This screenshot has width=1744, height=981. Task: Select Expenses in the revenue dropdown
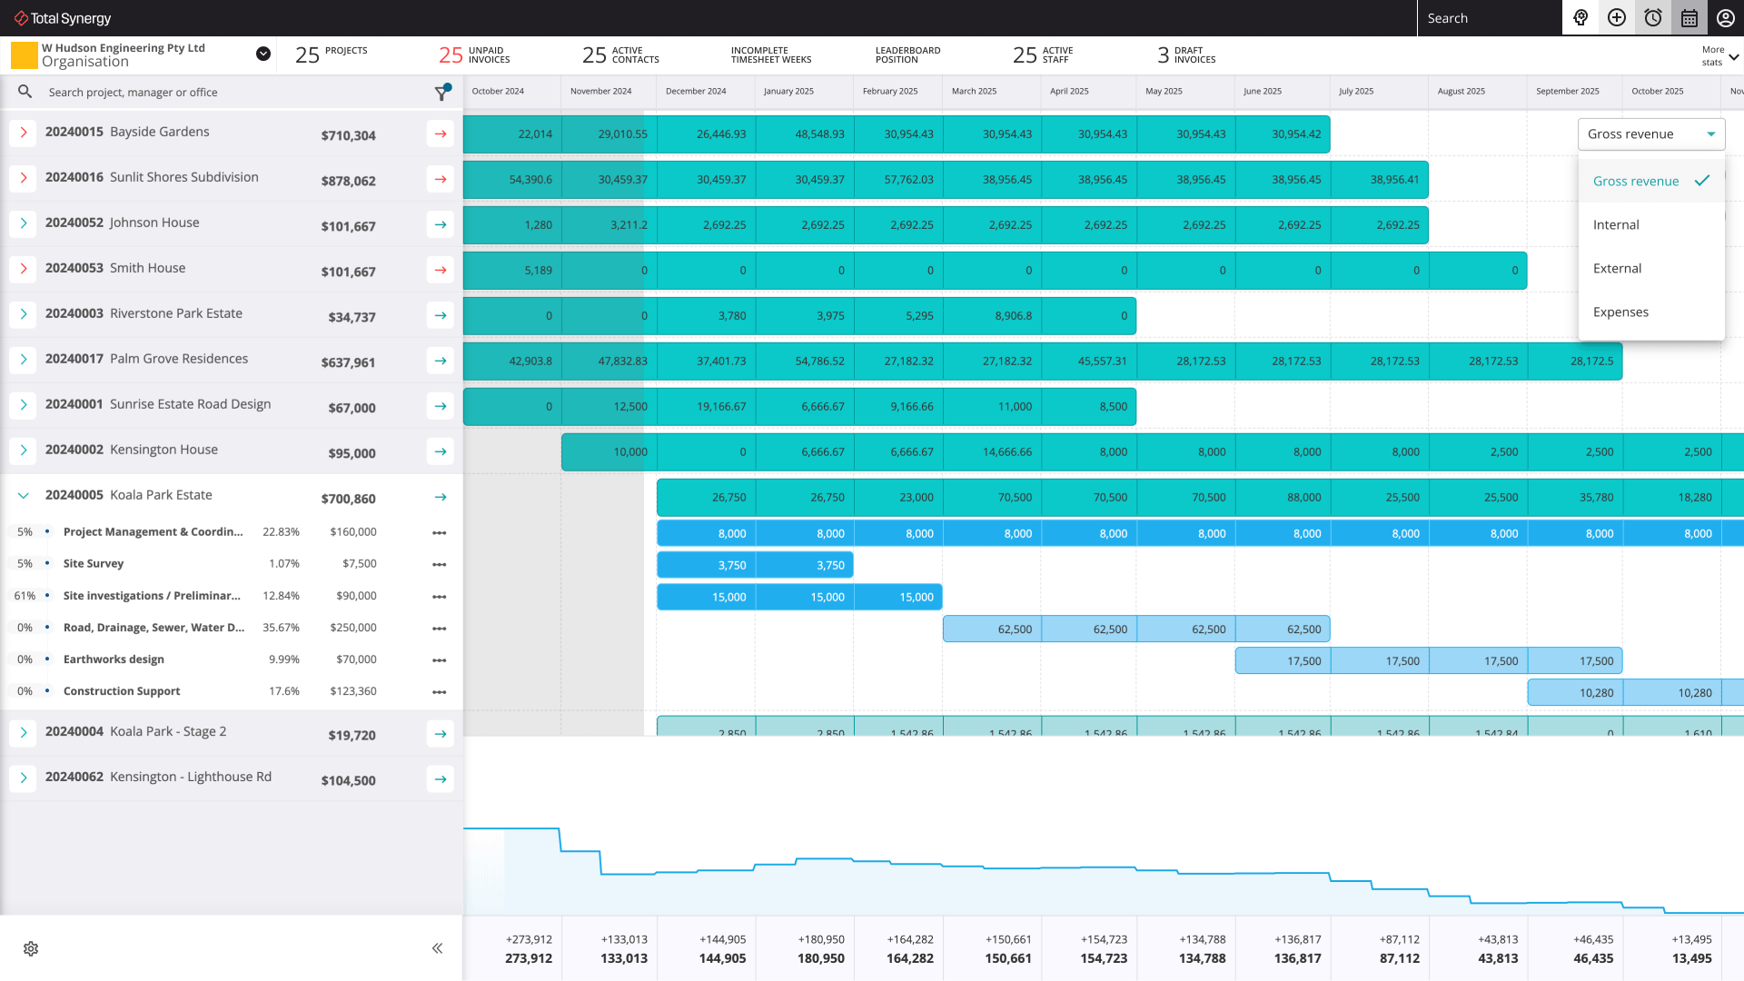point(1620,312)
